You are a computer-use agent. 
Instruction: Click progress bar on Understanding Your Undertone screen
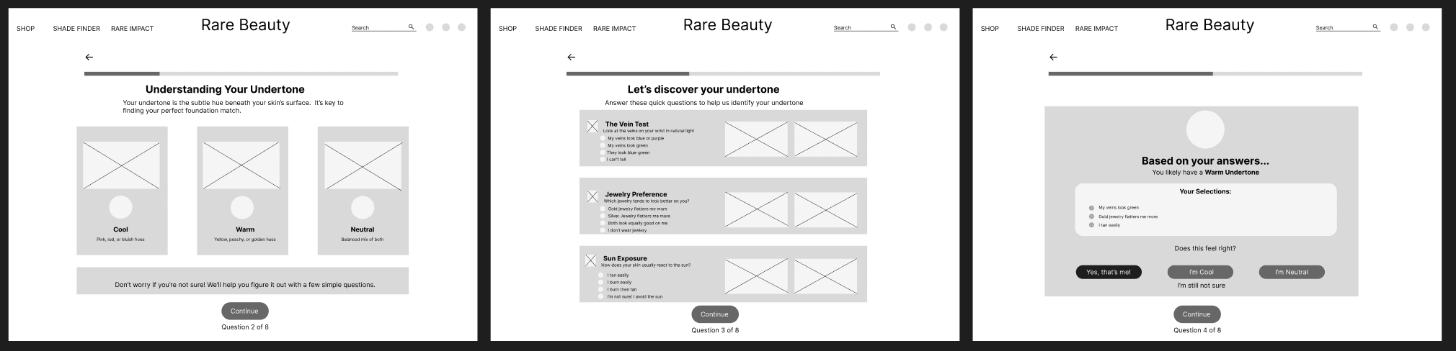click(x=241, y=73)
